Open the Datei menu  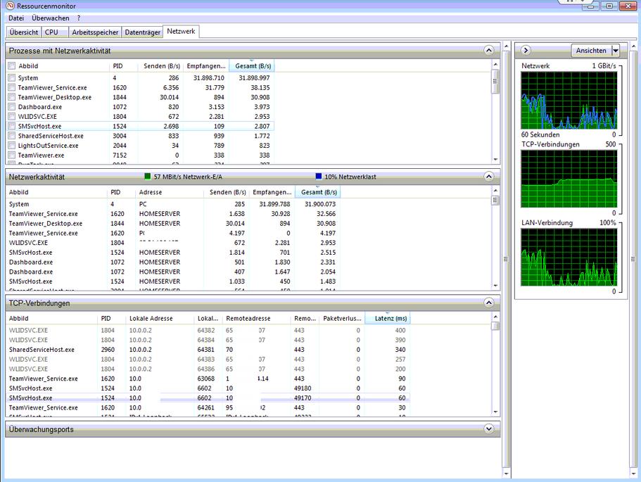point(16,18)
